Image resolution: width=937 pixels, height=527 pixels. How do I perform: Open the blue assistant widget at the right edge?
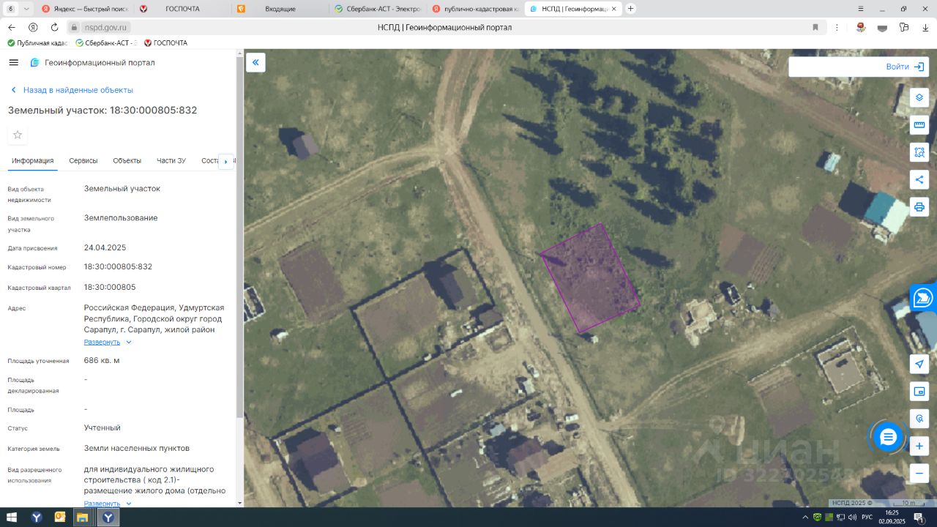(924, 297)
